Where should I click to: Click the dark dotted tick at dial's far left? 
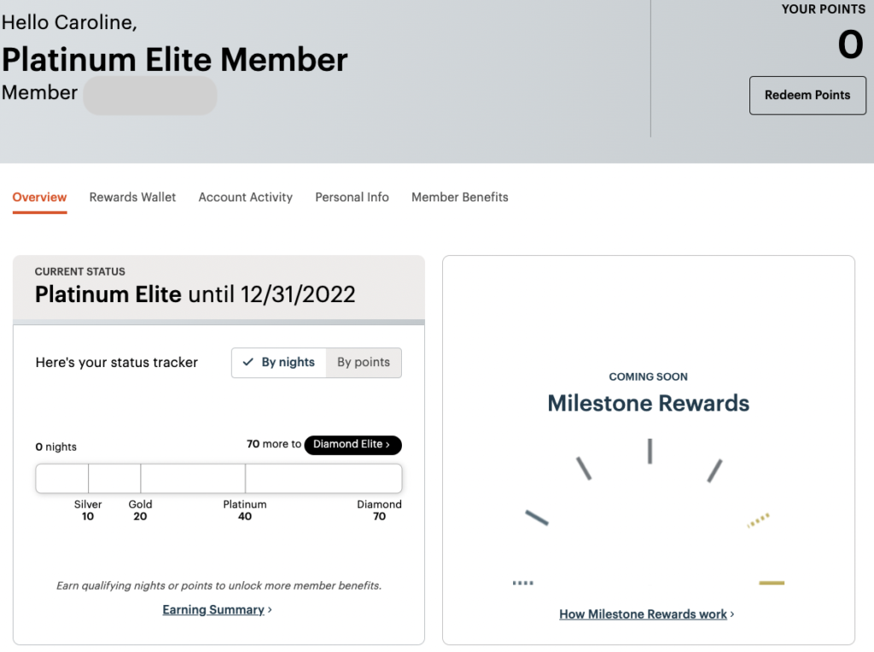pos(522,583)
